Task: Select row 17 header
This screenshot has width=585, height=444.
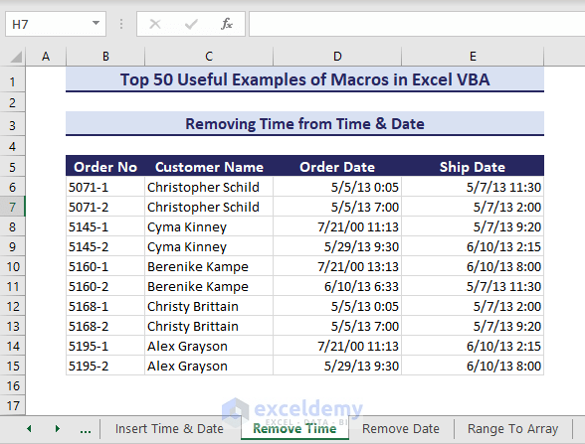Action: point(12,405)
